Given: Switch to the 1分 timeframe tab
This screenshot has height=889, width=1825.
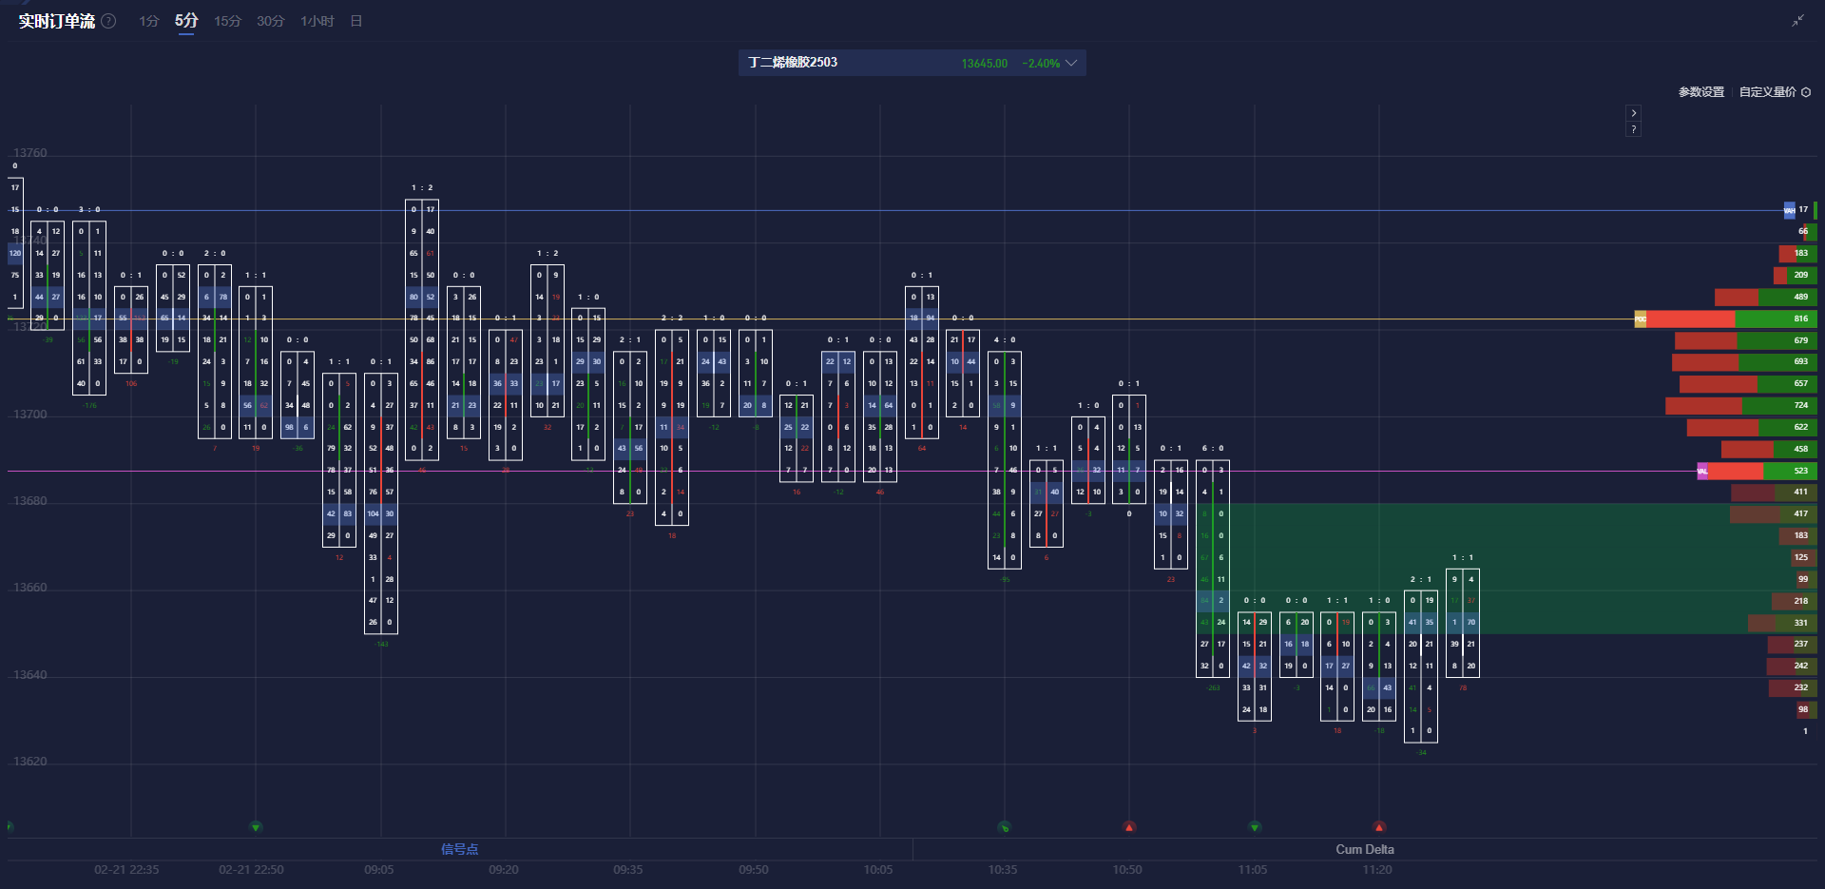Looking at the screenshot, I should point(148,20).
